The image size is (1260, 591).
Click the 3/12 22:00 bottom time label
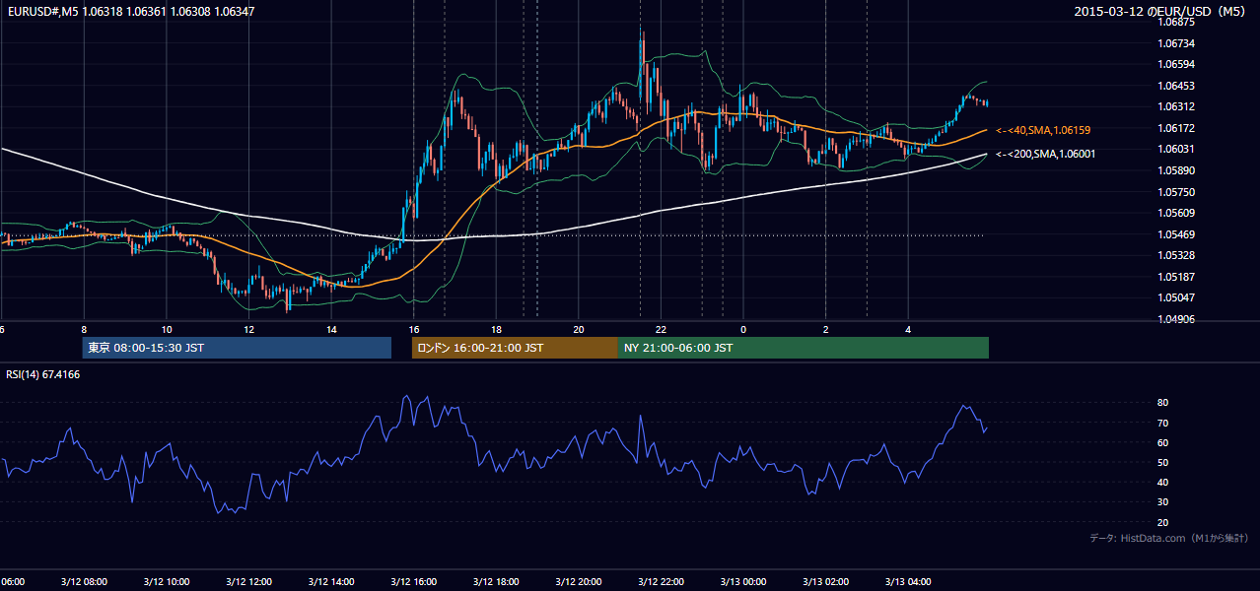click(x=661, y=582)
